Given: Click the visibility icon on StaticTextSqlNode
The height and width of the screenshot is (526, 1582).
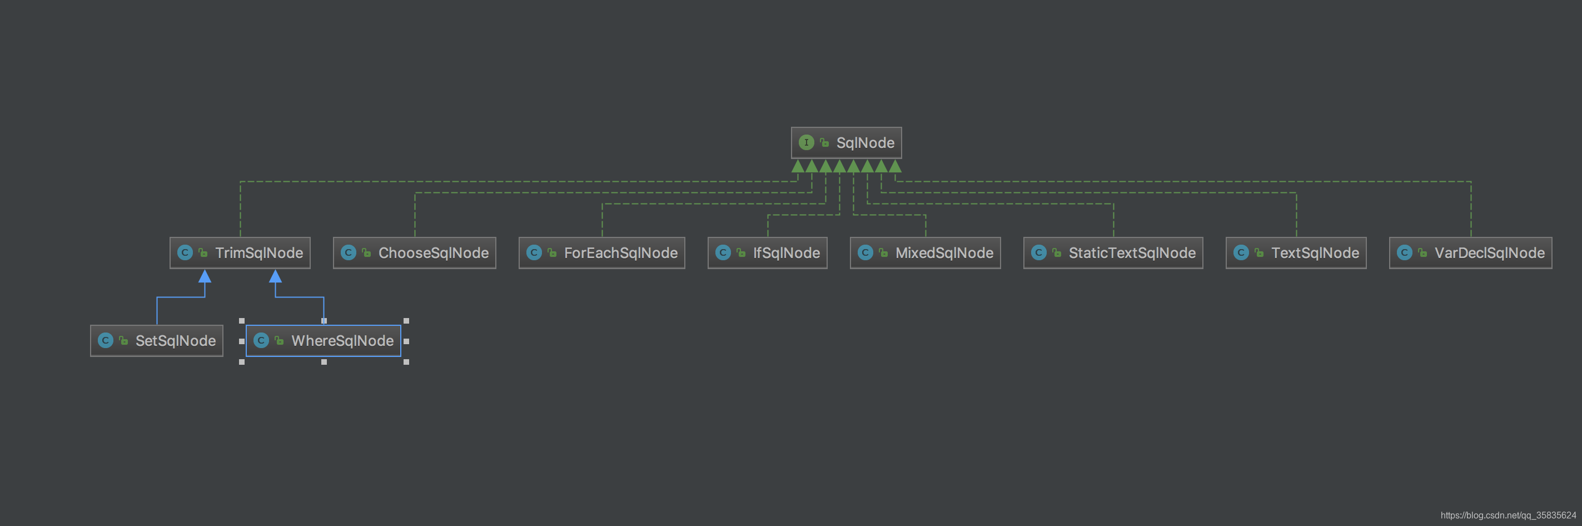Looking at the screenshot, I should click(x=1057, y=252).
